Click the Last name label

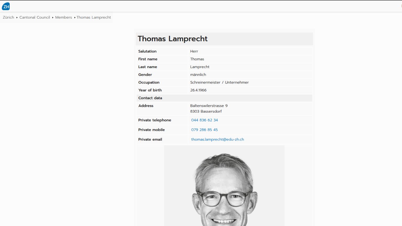pyautogui.click(x=148, y=67)
